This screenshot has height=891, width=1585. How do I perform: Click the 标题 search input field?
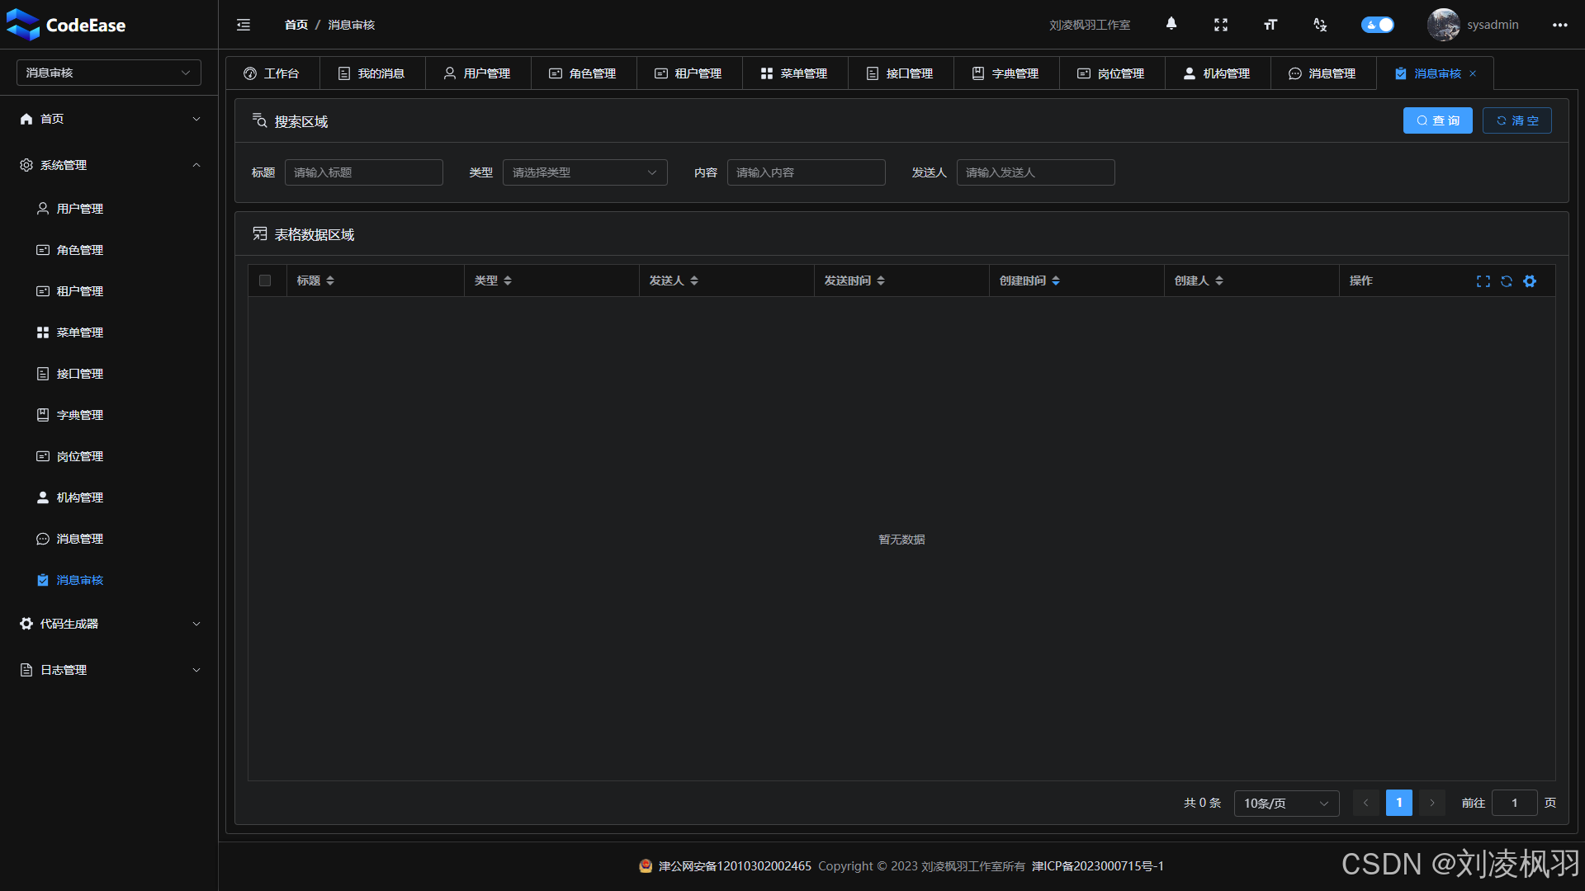point(363,172)
